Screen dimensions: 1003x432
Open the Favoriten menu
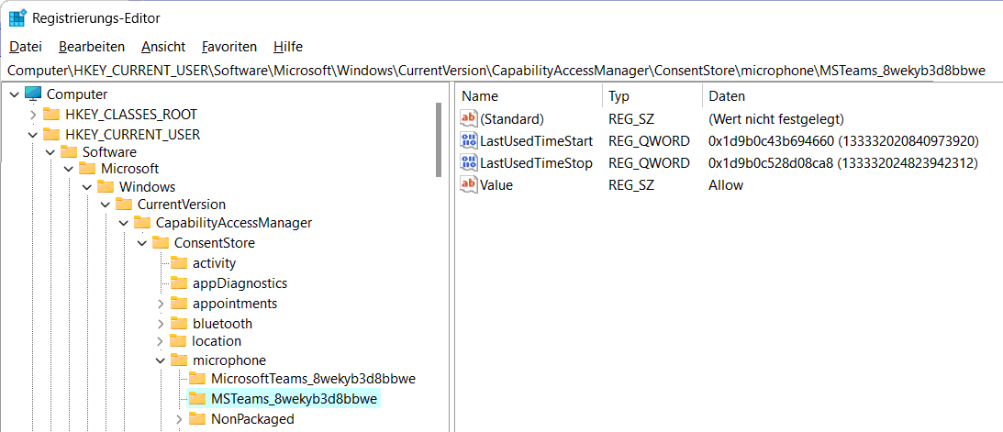tap(229, 47)
